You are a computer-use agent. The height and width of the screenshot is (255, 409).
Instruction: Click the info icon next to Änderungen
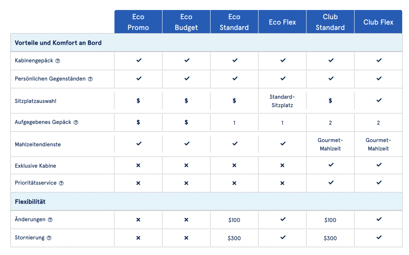pyautogui.click(x=50, y=220)
